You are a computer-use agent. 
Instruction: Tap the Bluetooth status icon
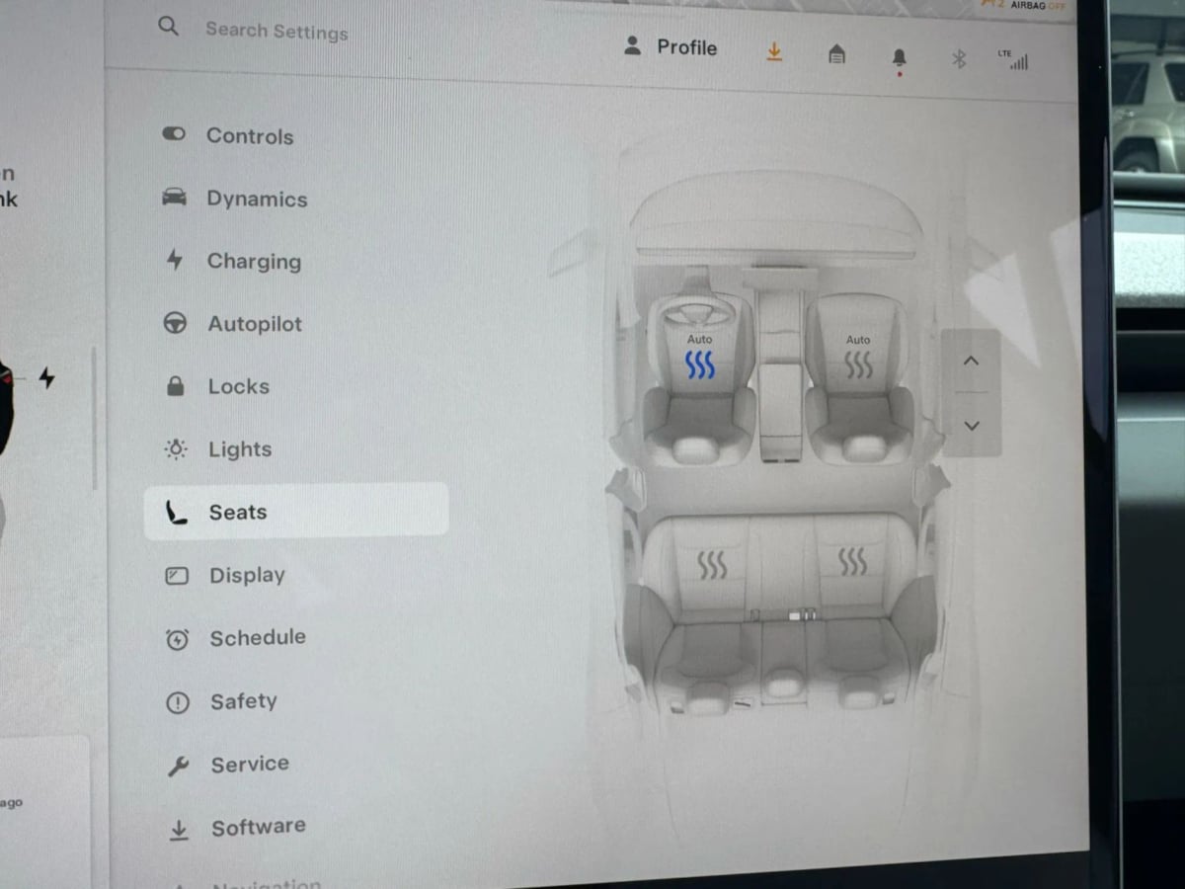[958, 59]
